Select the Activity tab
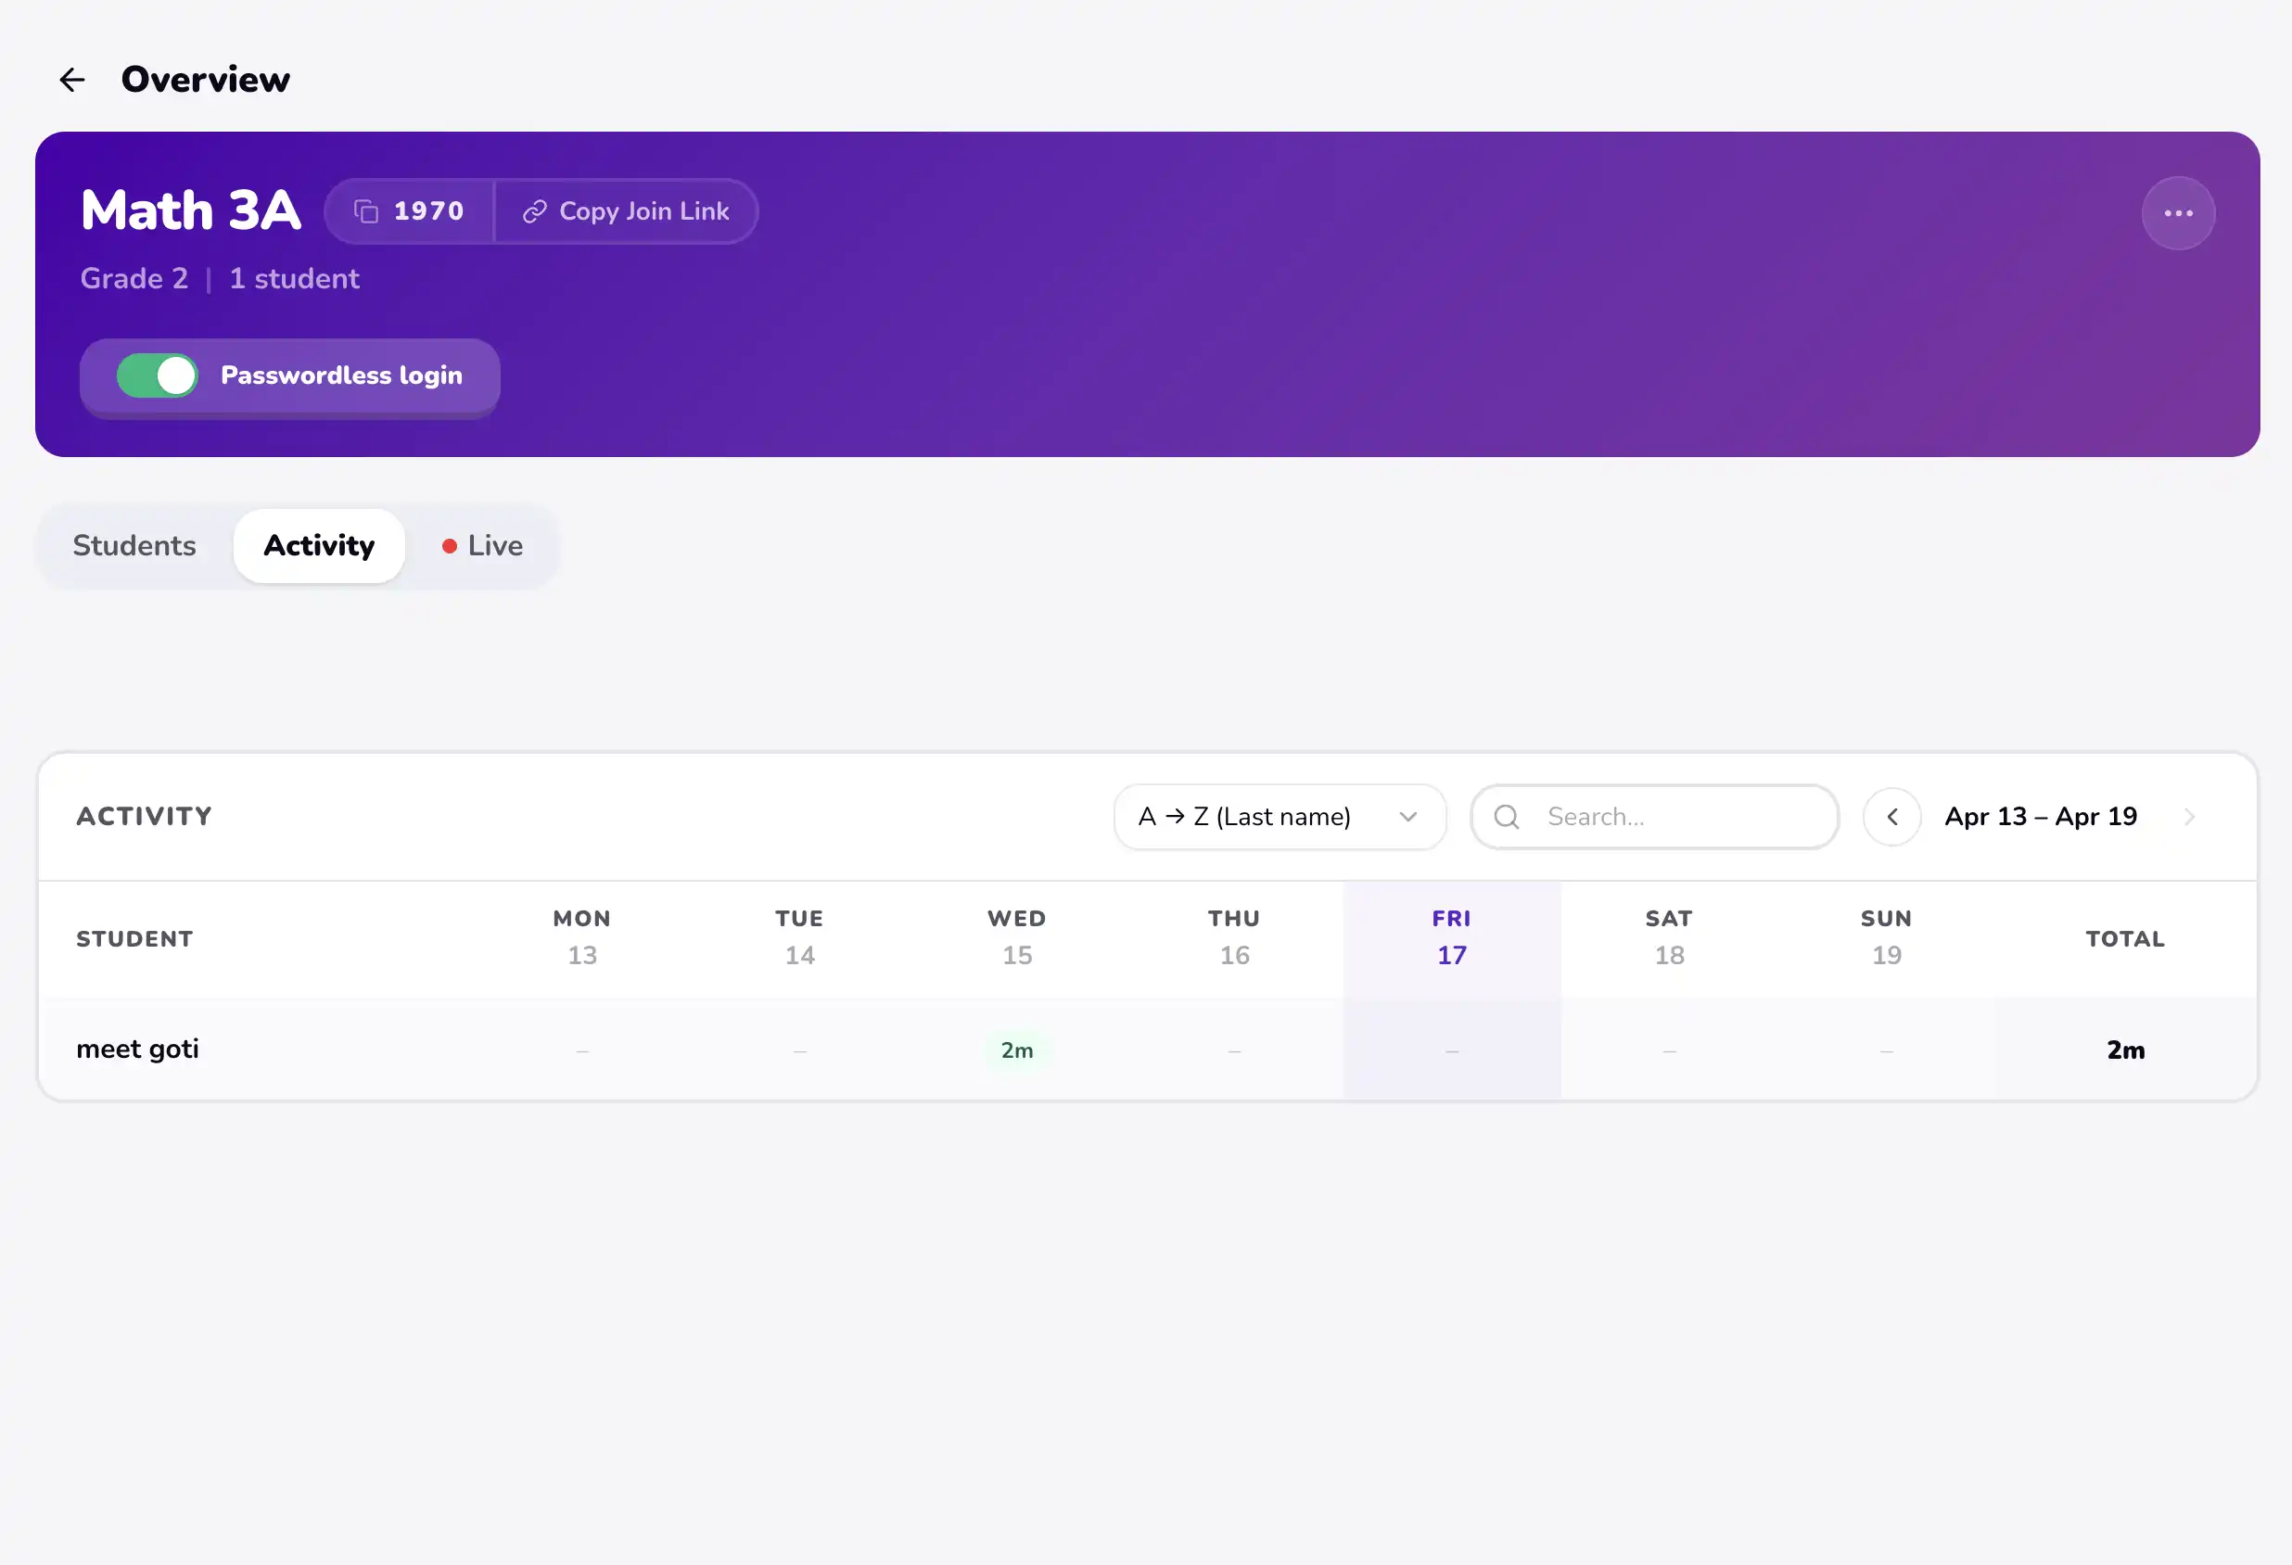 319,545
